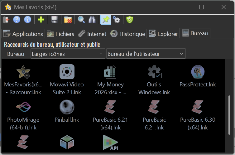Viewport: 235px width, 155px height.
Task: Open help with the question mark icon
Action: click(17, 20)
